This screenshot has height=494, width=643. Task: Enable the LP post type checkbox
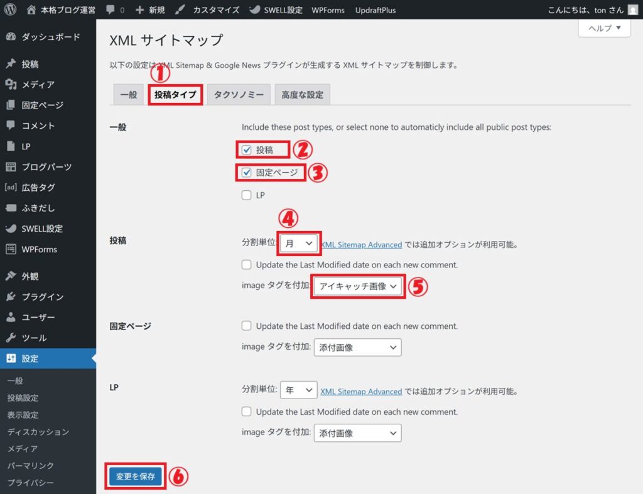pos(247,195)
